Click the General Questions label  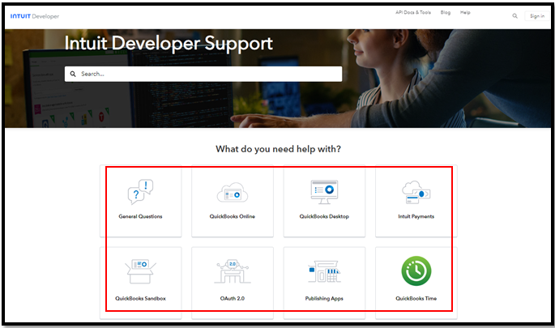pos(140,216)
